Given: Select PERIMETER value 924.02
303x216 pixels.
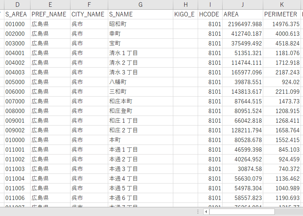Looking at the screenshot, I should pos(282,82).
